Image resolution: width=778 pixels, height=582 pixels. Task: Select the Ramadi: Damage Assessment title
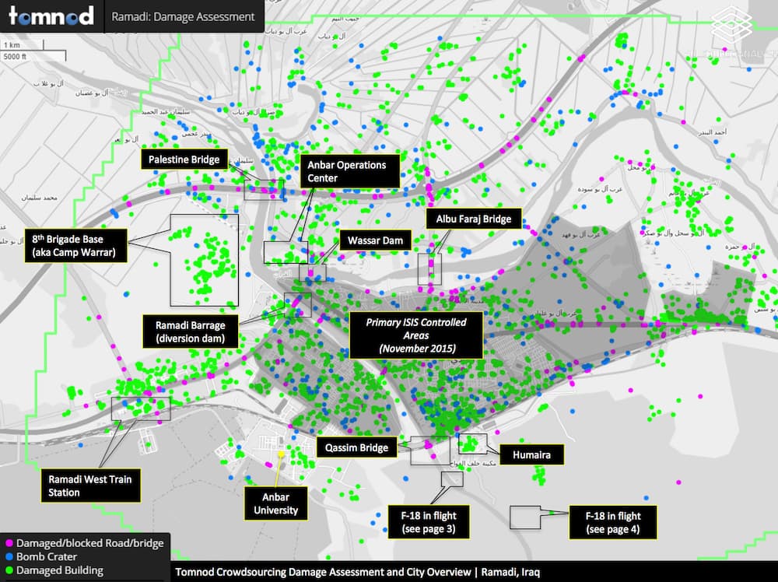coord(183,16)
